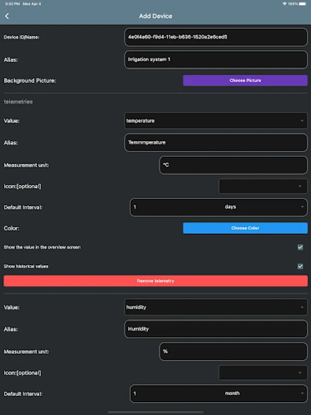Viewport: 311px width, 415px height.
Task: Toggle 'Show historical values' checkbox
Action: 300,266
